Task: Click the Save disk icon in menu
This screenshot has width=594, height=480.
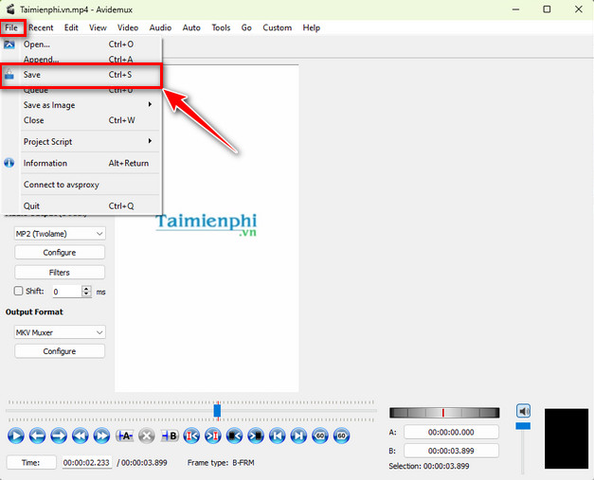Action: pyautogui.click(x=9, y=75)
